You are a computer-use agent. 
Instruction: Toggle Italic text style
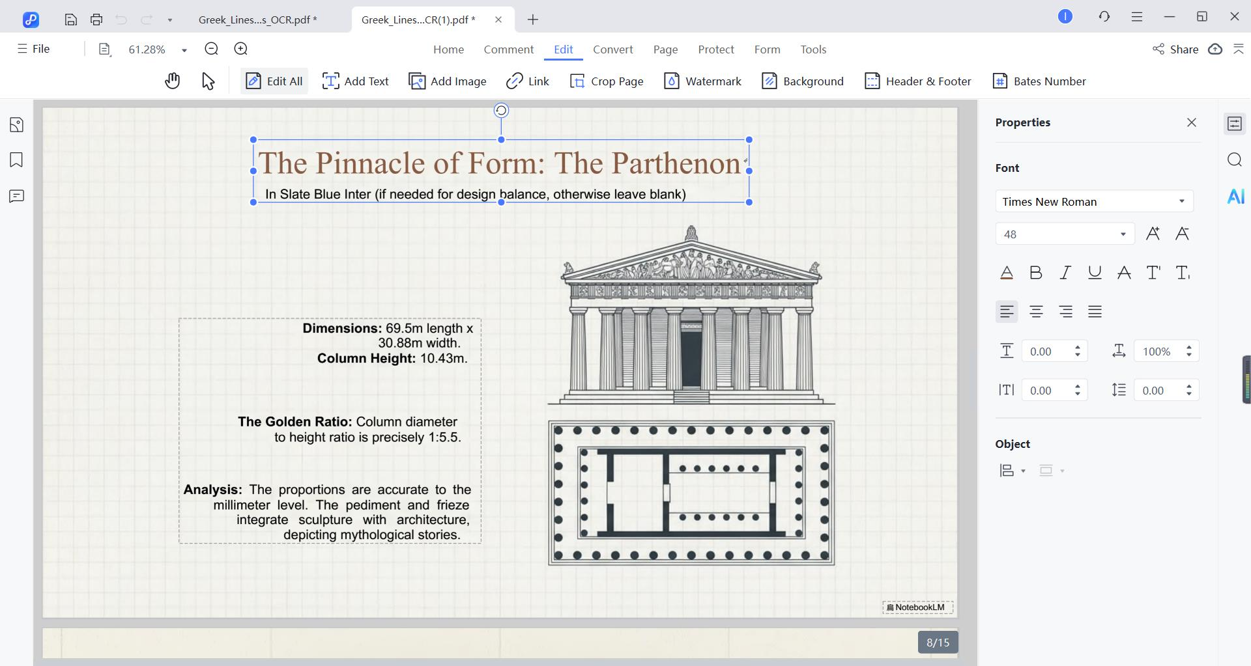[1065, 273]
